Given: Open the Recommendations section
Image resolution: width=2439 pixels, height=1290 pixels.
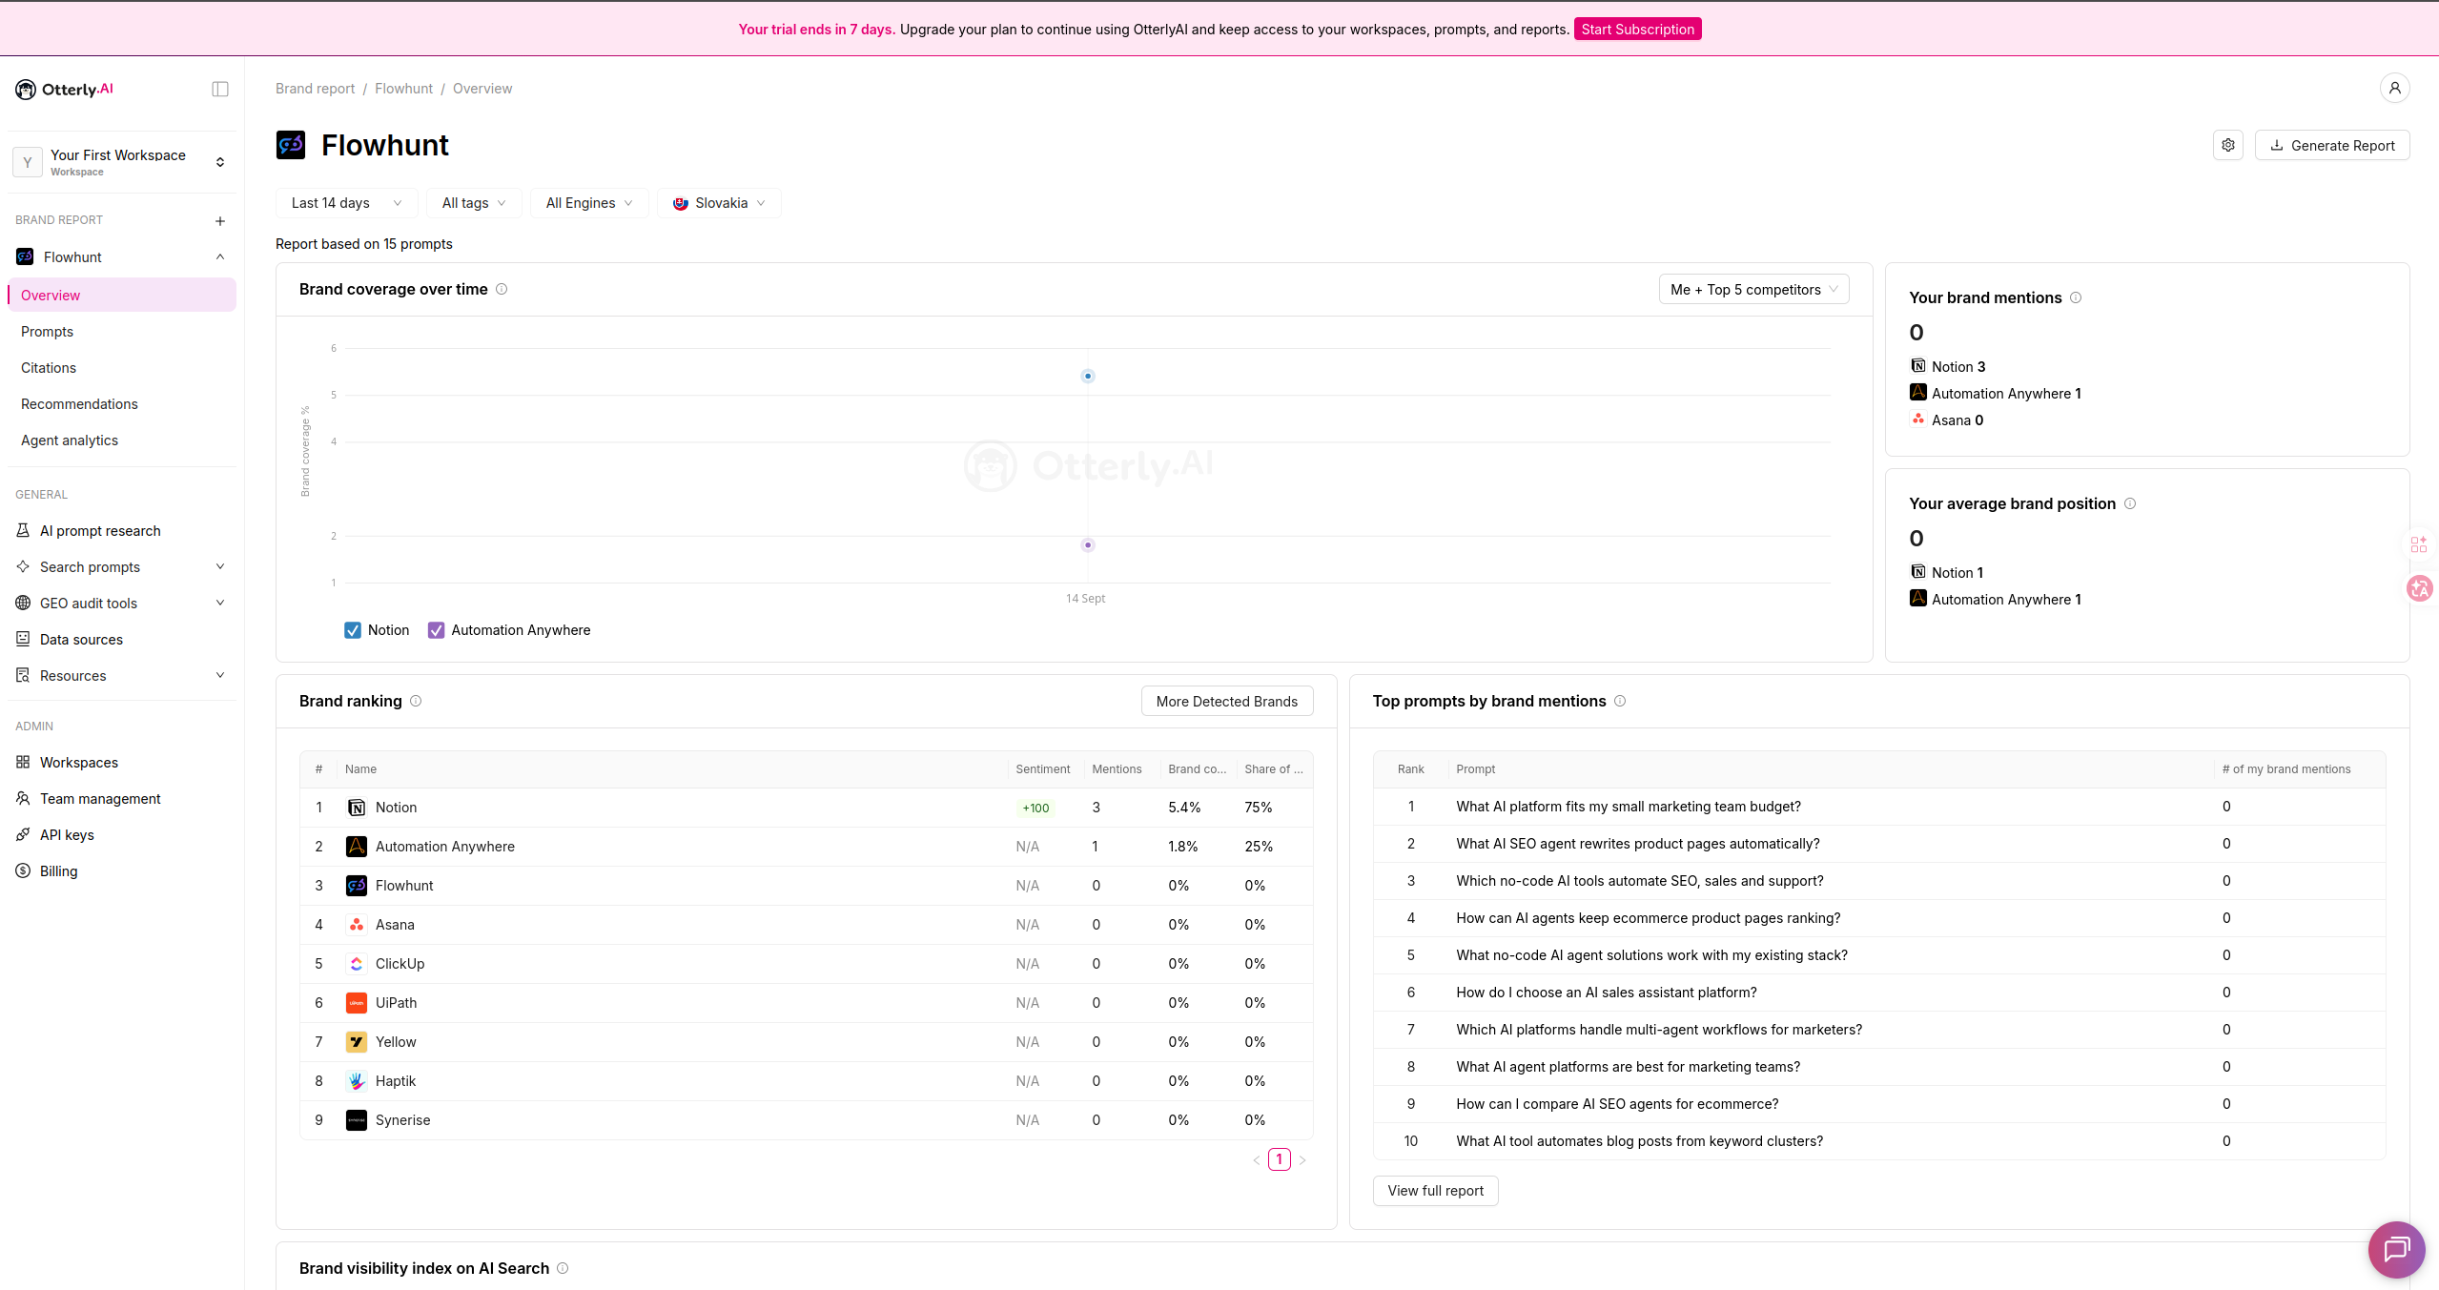Looking at the screenshot, I should click(122, 404).
